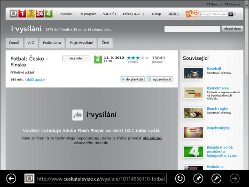Open the eShop menu item
Screen dimensions: 249x187
(x=156, y=14)
